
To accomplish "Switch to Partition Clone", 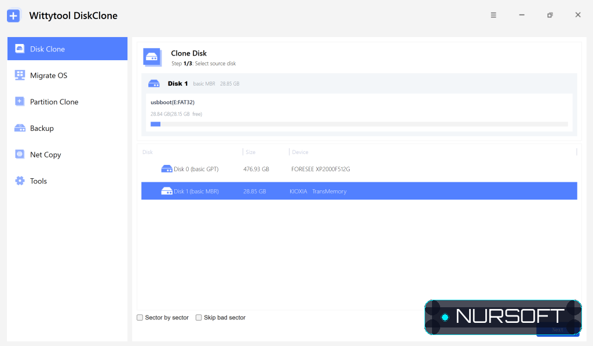I will [67, 102].
